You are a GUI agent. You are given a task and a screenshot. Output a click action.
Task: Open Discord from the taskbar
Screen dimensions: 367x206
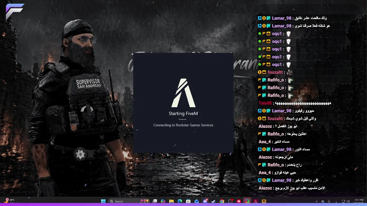tap(205, 201)
